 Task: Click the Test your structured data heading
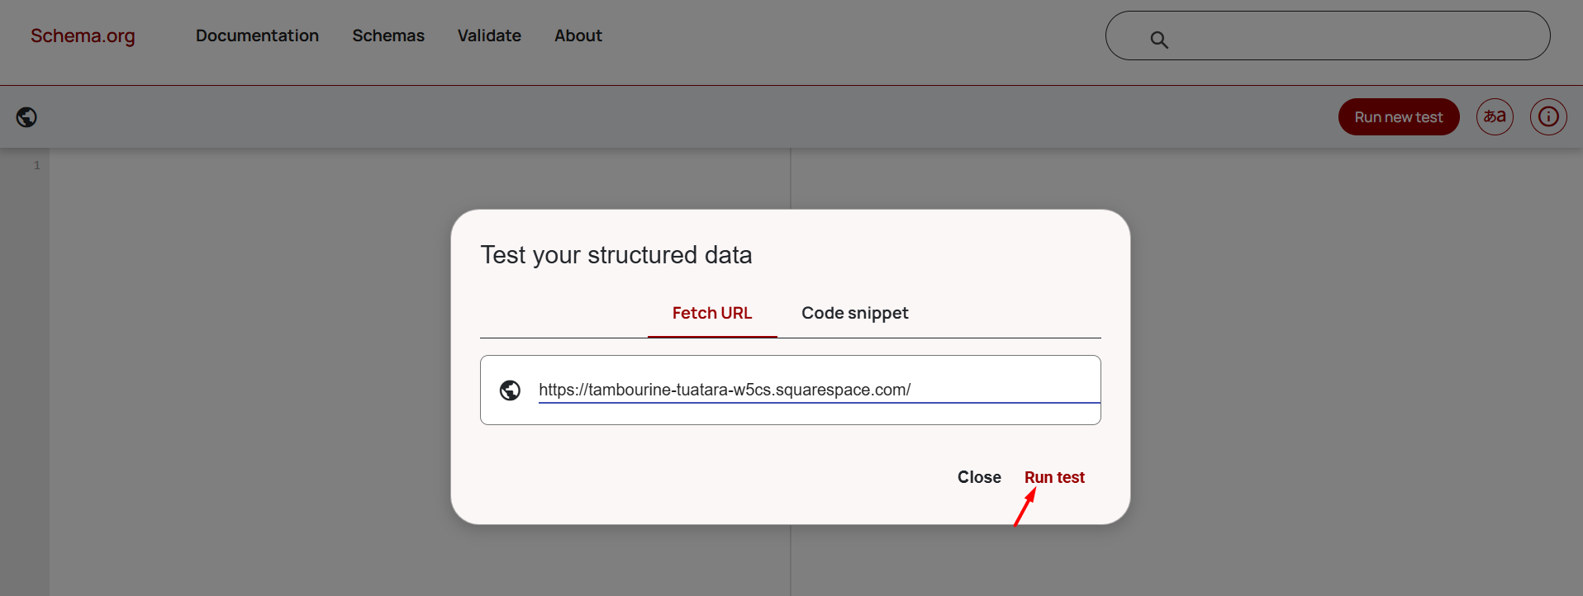616,255
